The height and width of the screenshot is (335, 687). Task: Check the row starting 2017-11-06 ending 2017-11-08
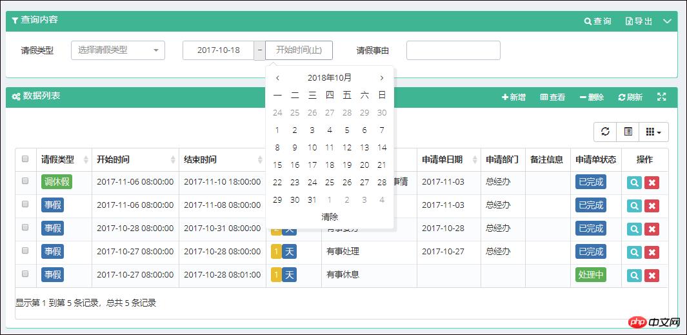25,204
